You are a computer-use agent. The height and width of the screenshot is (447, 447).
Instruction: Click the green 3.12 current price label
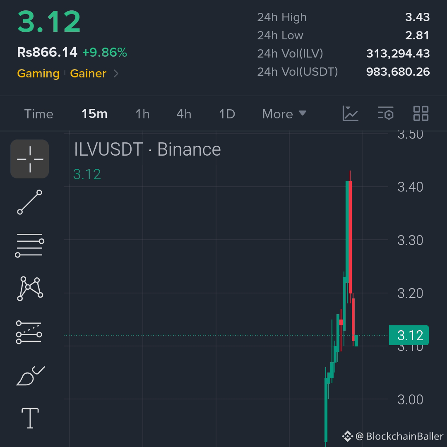[x=409, y=335]
